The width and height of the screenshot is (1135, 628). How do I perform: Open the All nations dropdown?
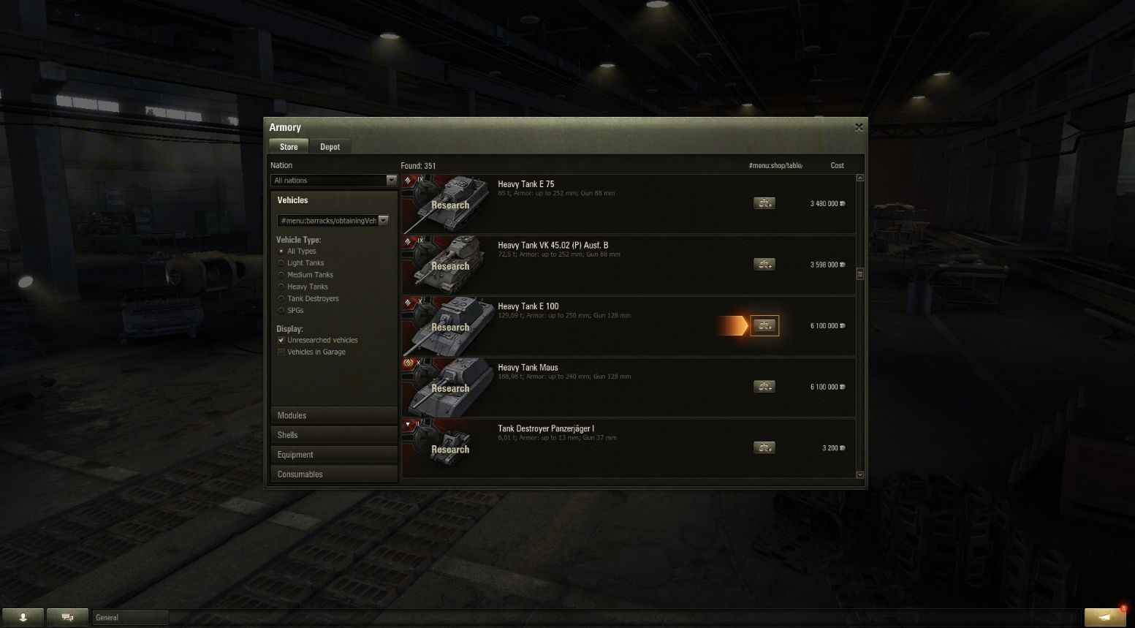[333, 181]
